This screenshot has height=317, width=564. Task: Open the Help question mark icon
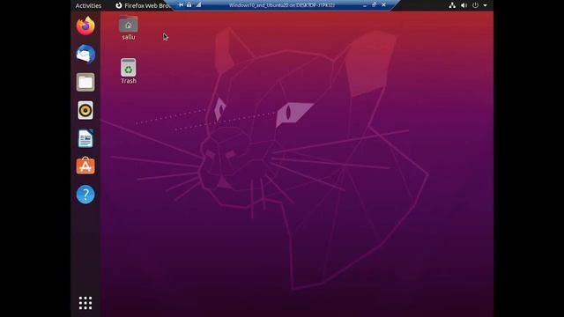coord(85,195)
